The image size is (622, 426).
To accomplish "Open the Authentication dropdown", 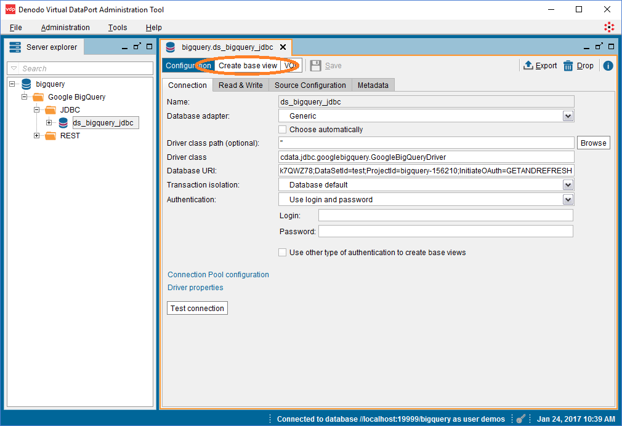I will (x=568, y=200).
